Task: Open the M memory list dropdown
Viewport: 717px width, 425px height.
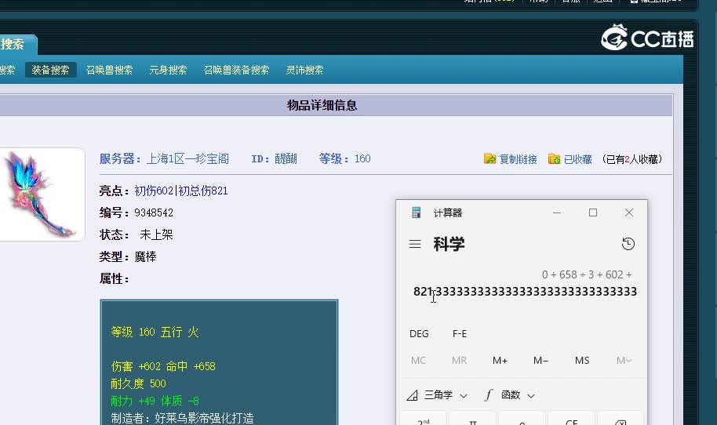Action: pyautogui.click(x=624, y=361)
